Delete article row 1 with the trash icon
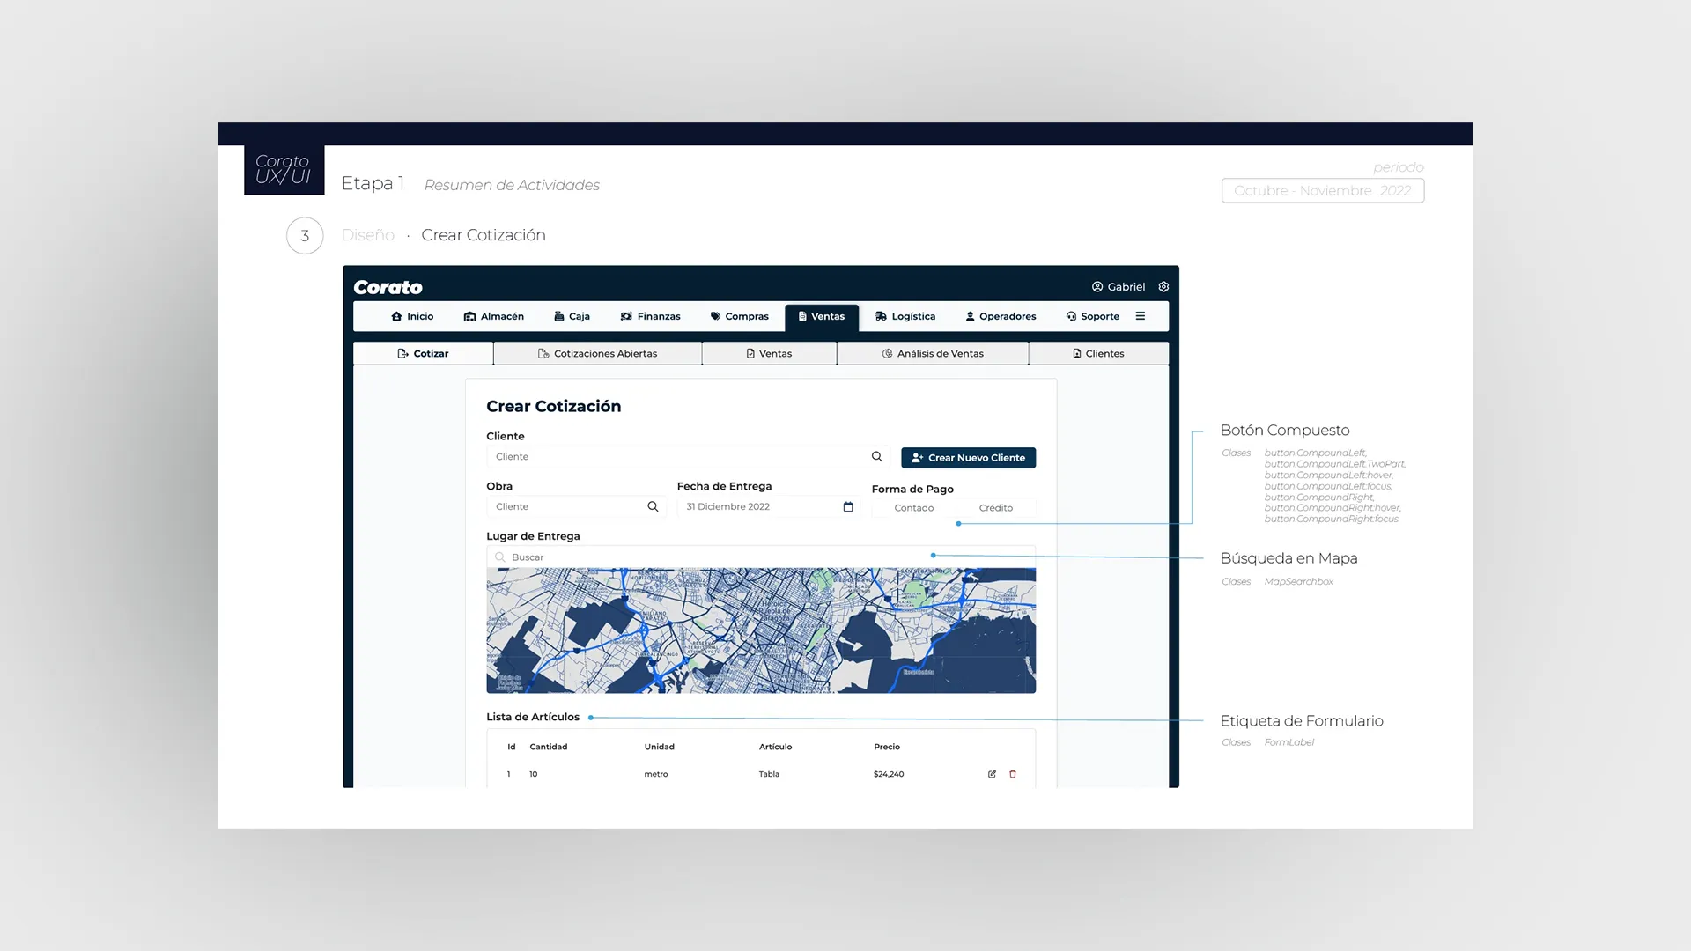This screenshot has width=1691, height=951. tap(1013, 774)
